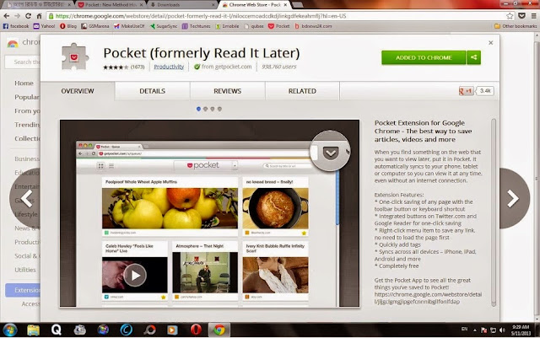Go to Home in the Web Store sidebar
The width and height of the screenshot is (540, 338).
[24, 83]
